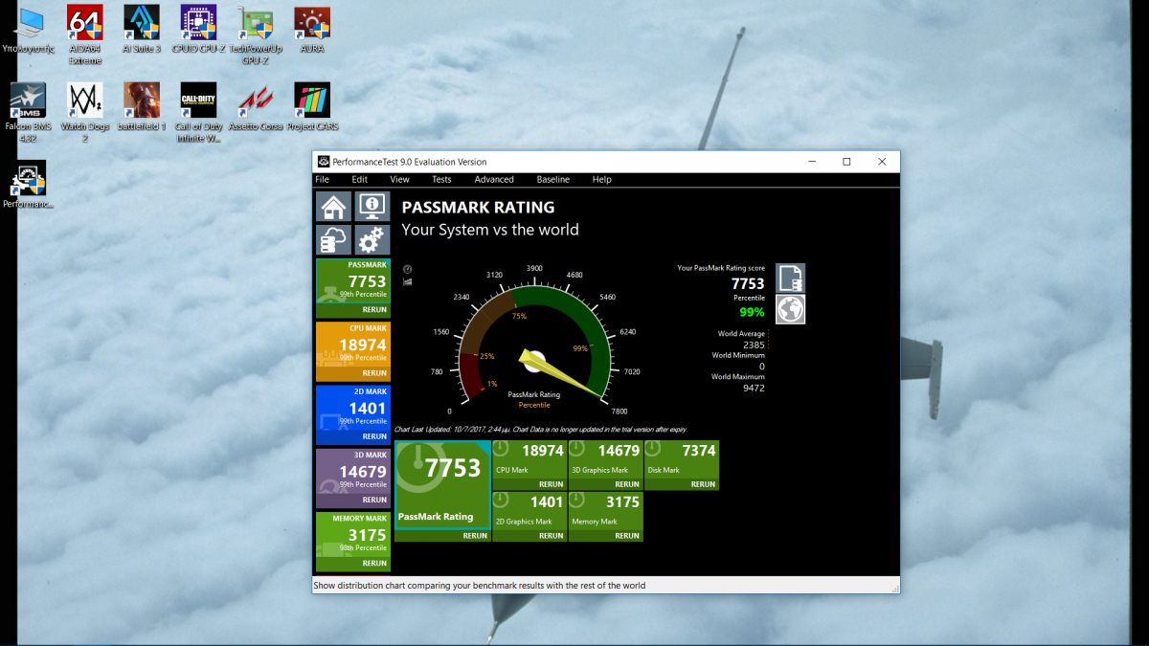Open the Tests menu
This screenshot has width=1149, height=646.
click(x=441, y=179)
